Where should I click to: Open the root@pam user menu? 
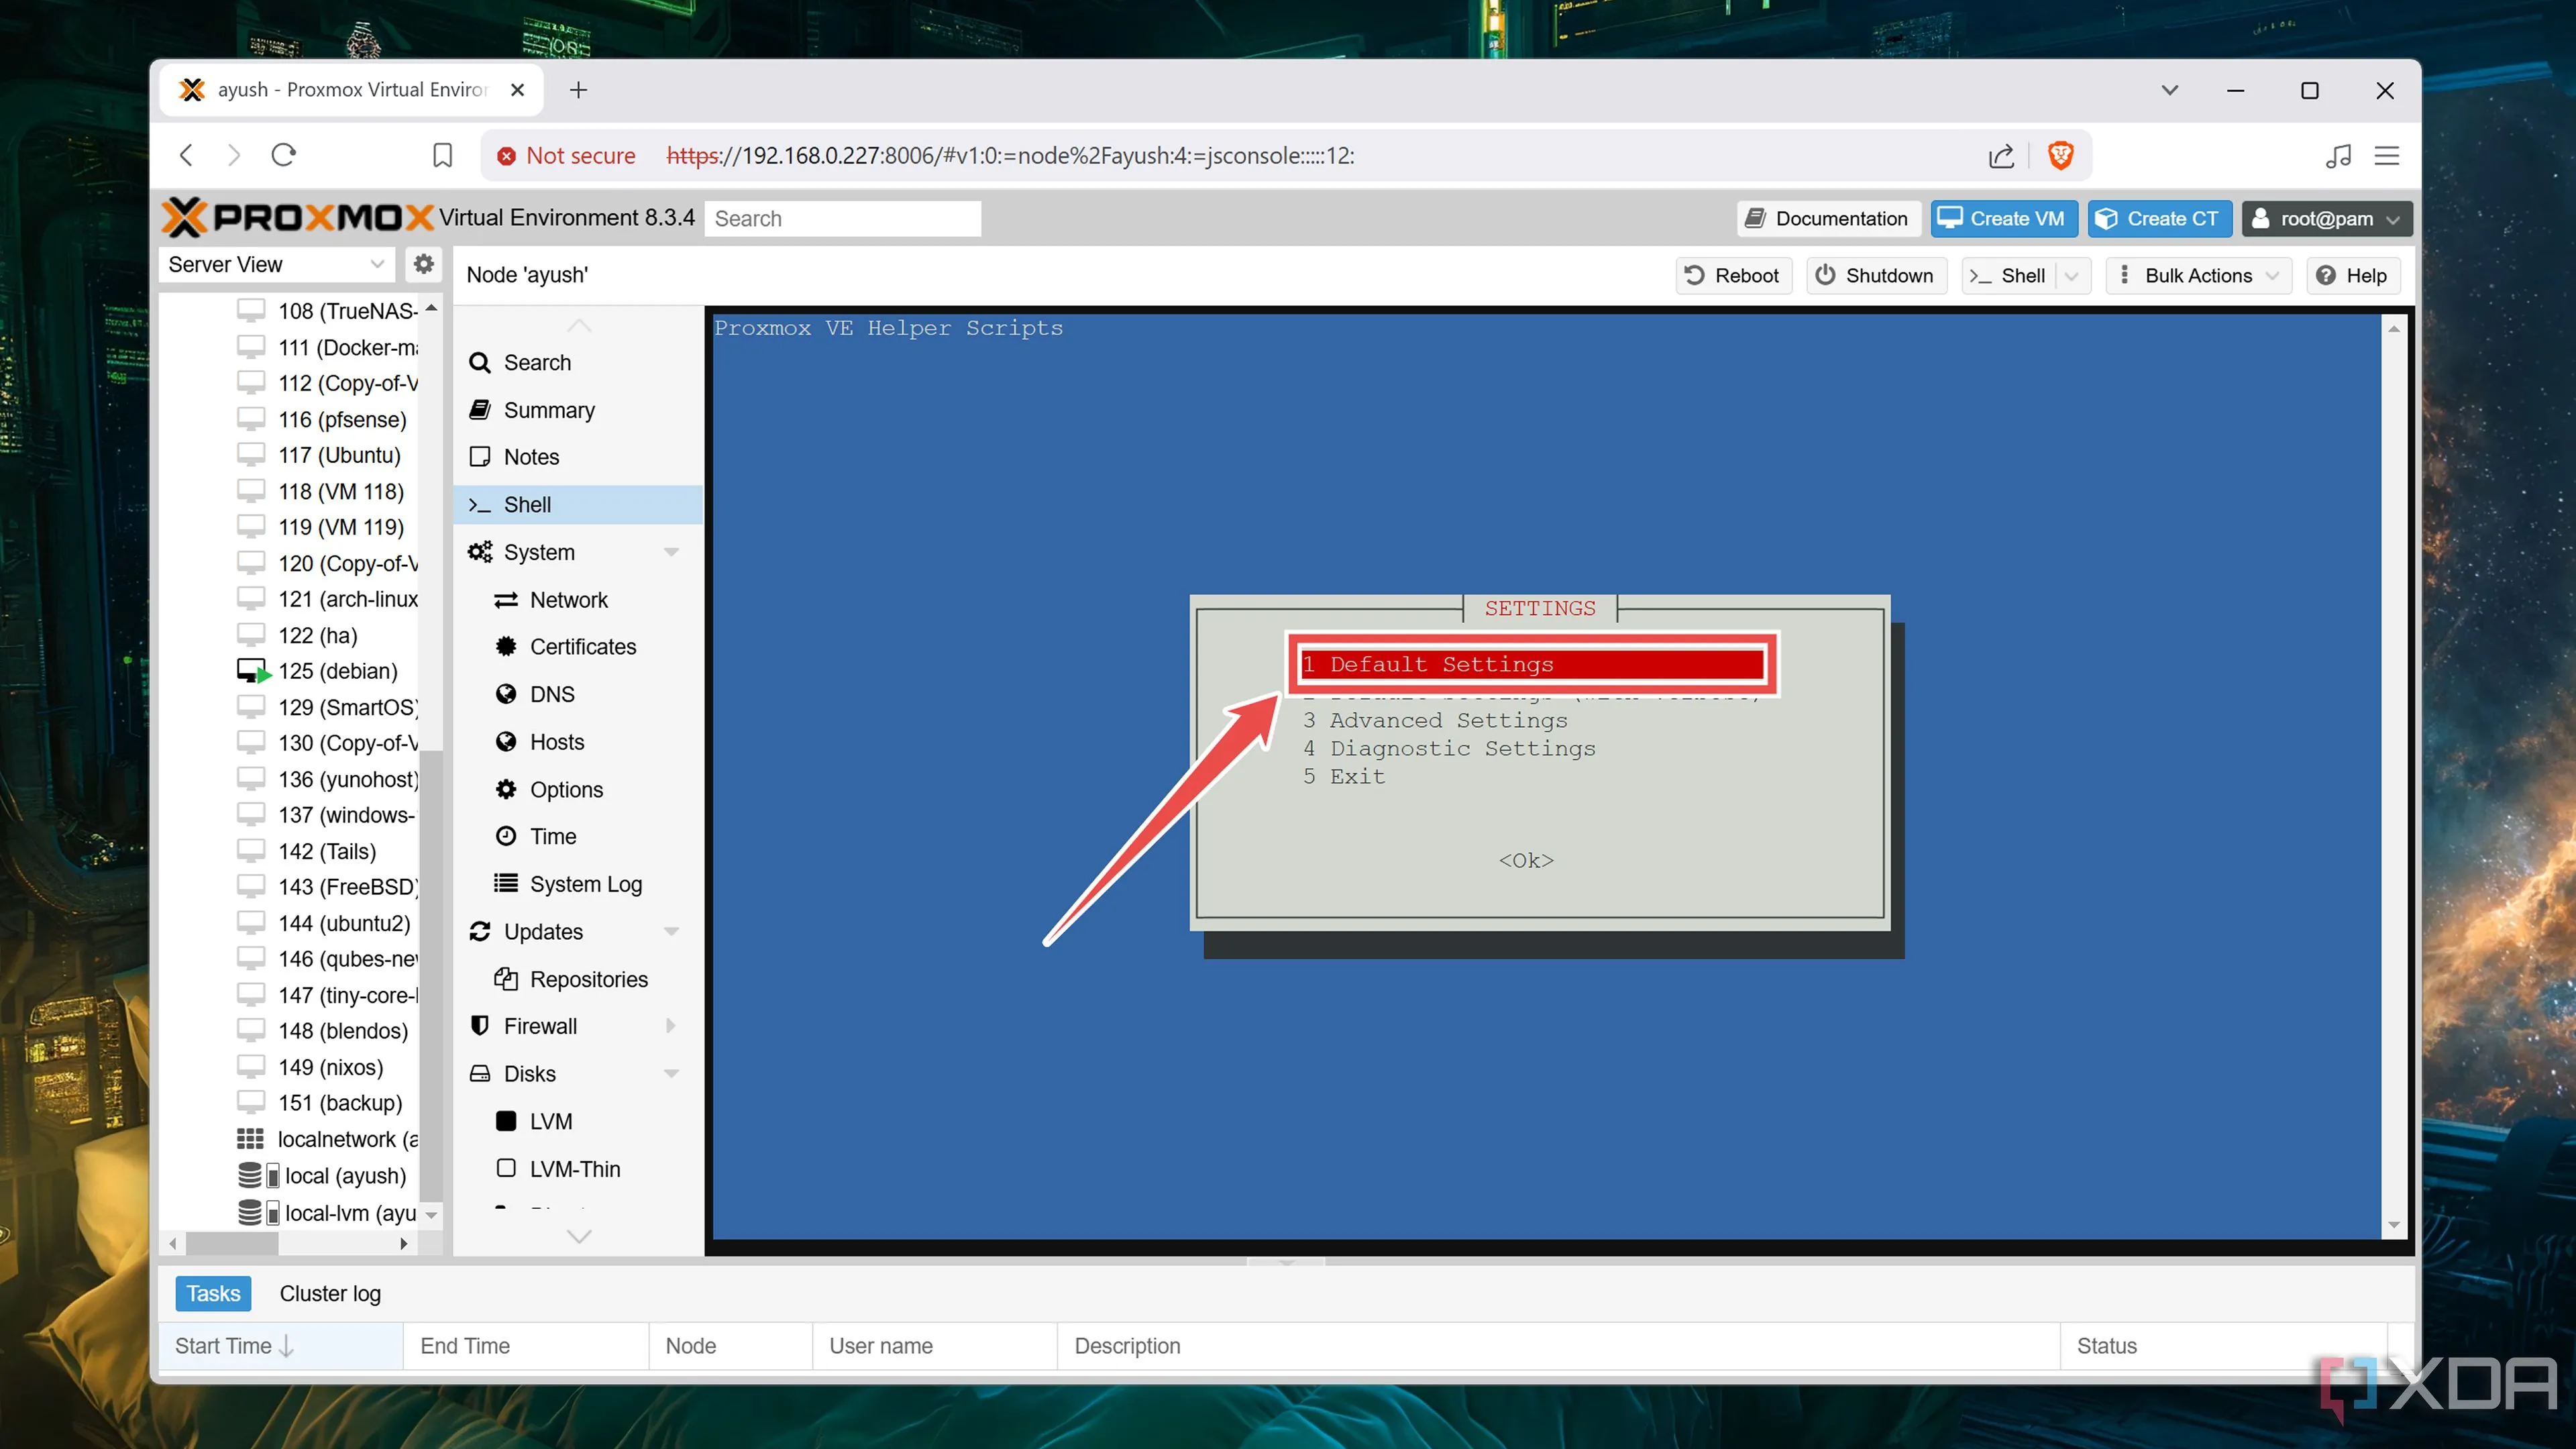pyautogui.click(x=2326, y=218)
